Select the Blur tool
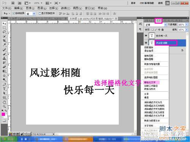Screen dimensions: 190x142 tap(4, 75)
